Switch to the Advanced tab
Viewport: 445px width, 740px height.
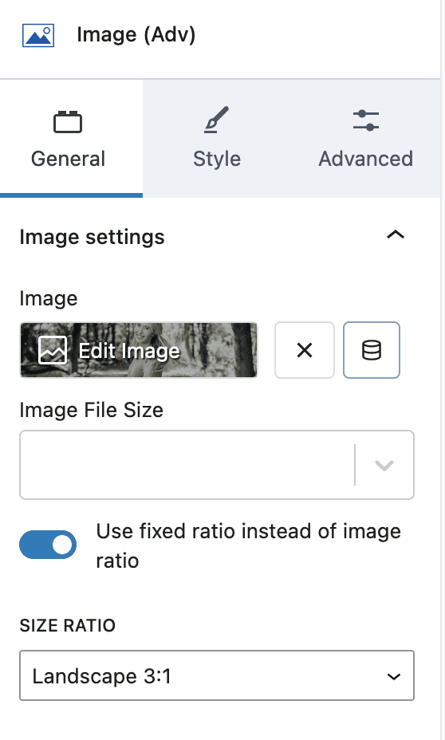coord(366,138)
